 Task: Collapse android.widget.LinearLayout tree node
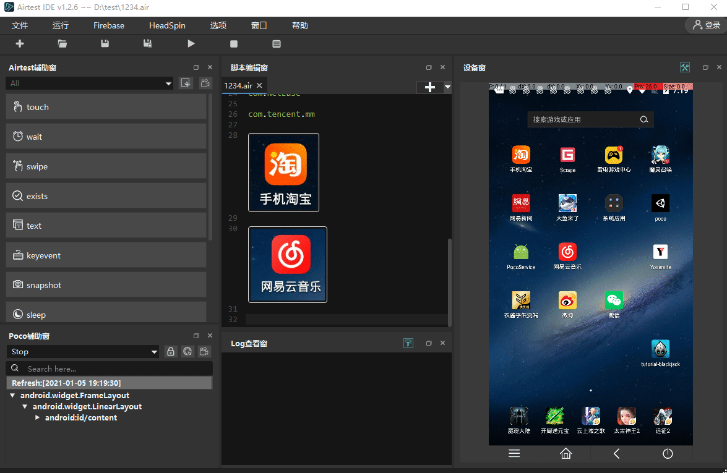pos(25,407)
